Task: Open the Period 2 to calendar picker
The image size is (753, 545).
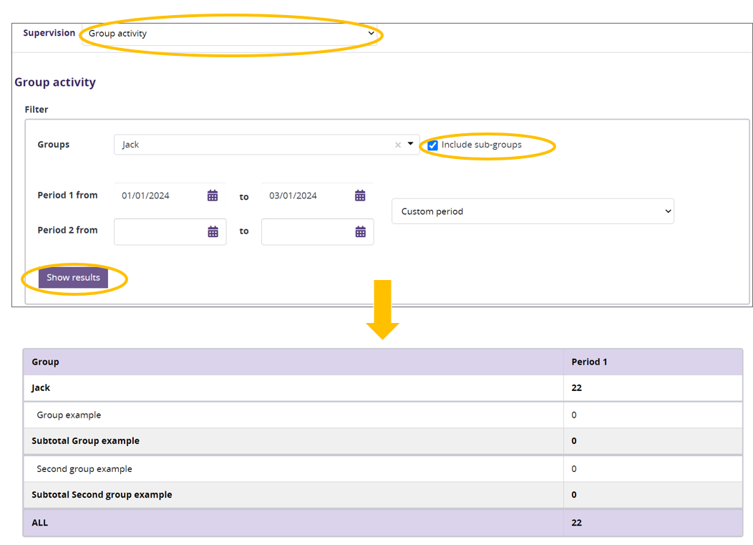Action: pos(360,231)
